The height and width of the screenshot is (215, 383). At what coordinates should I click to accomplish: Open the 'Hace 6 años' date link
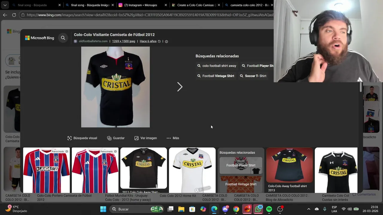[148, 41]
